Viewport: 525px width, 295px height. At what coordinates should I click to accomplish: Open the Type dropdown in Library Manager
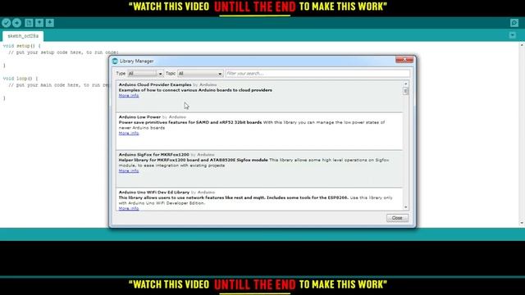tap(145, 74)
